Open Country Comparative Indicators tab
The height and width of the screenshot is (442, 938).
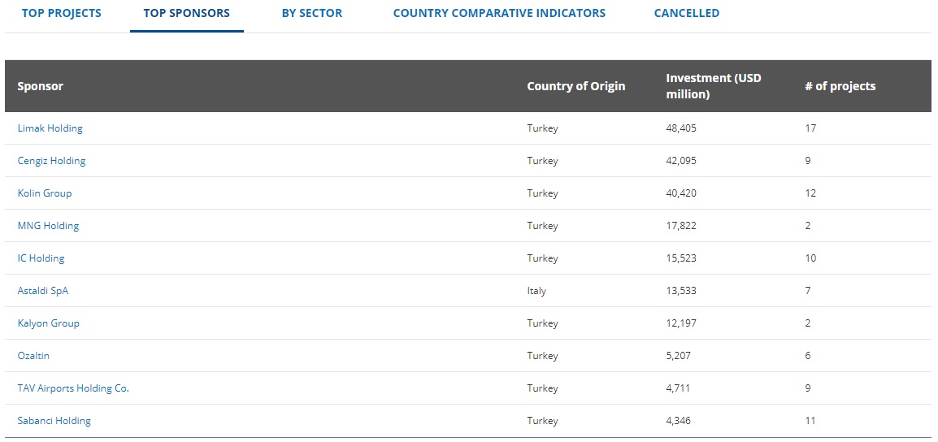pyautogui.click(x=499, y=13)
